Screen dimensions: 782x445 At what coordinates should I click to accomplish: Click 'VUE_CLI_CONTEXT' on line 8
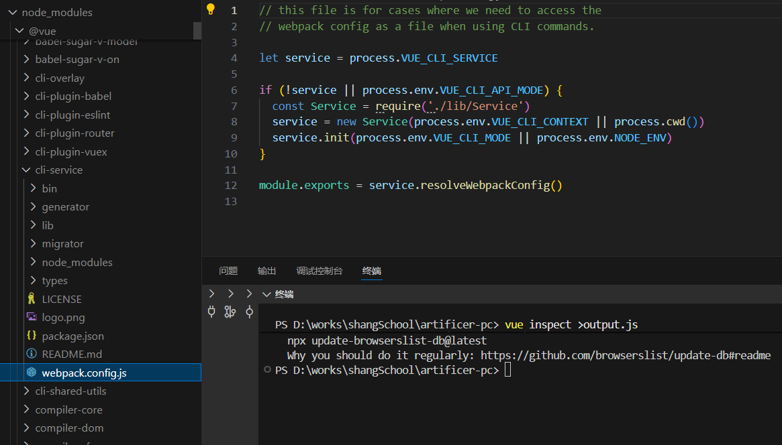pyautogui.click(x=540, y=122)
